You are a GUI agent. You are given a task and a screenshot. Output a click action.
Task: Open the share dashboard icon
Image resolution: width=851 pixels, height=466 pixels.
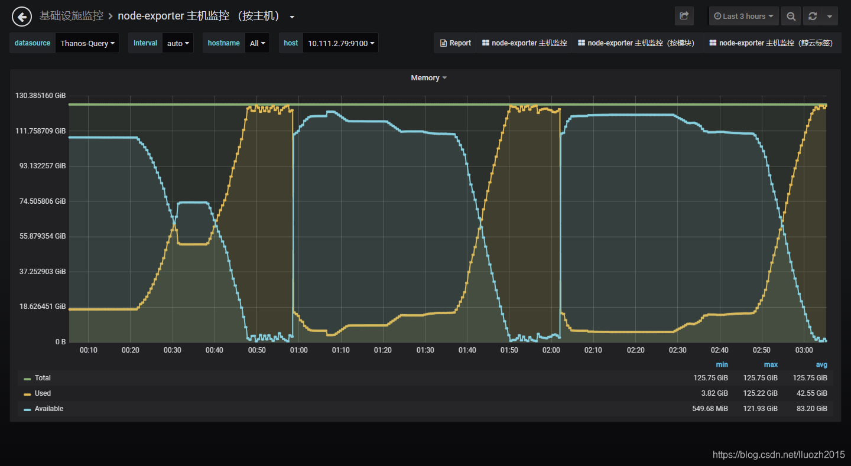click(684, 16)
